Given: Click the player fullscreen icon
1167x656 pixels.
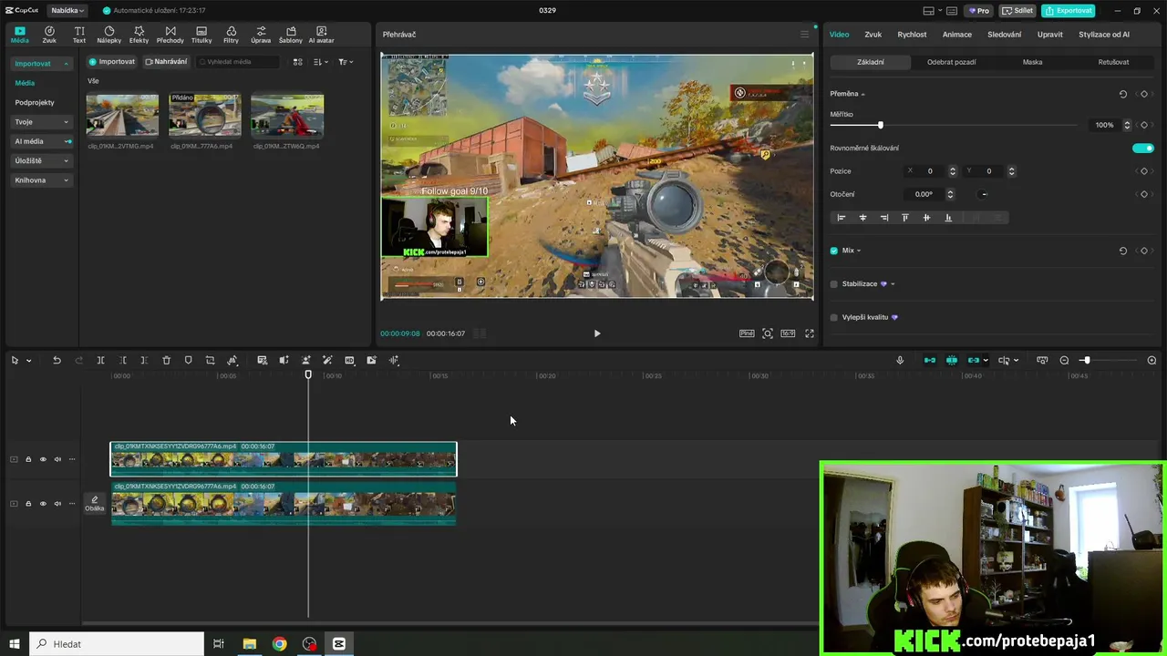Looking at the screenshot, I should point(809,333).
